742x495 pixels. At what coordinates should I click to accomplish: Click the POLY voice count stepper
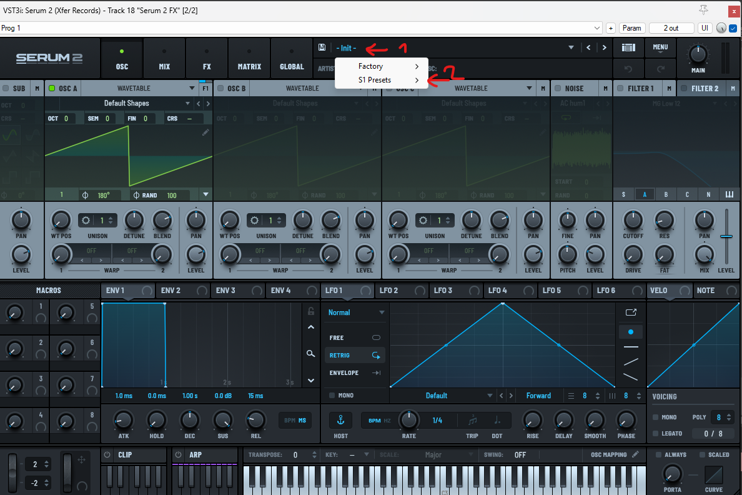pyautogui.click(x=729, y=417)
